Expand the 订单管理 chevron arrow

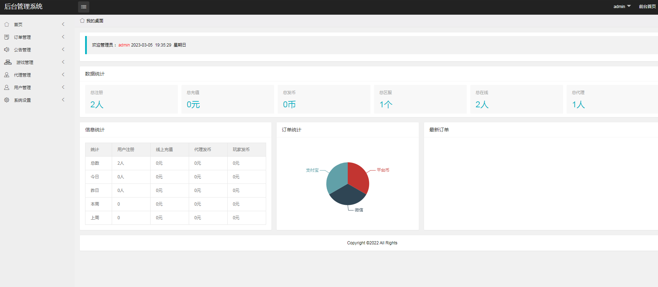63,37
